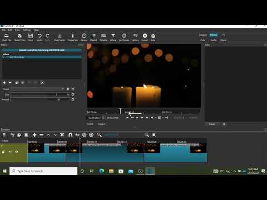
Task: Open the Settings menu
Action: coord(27,30)
